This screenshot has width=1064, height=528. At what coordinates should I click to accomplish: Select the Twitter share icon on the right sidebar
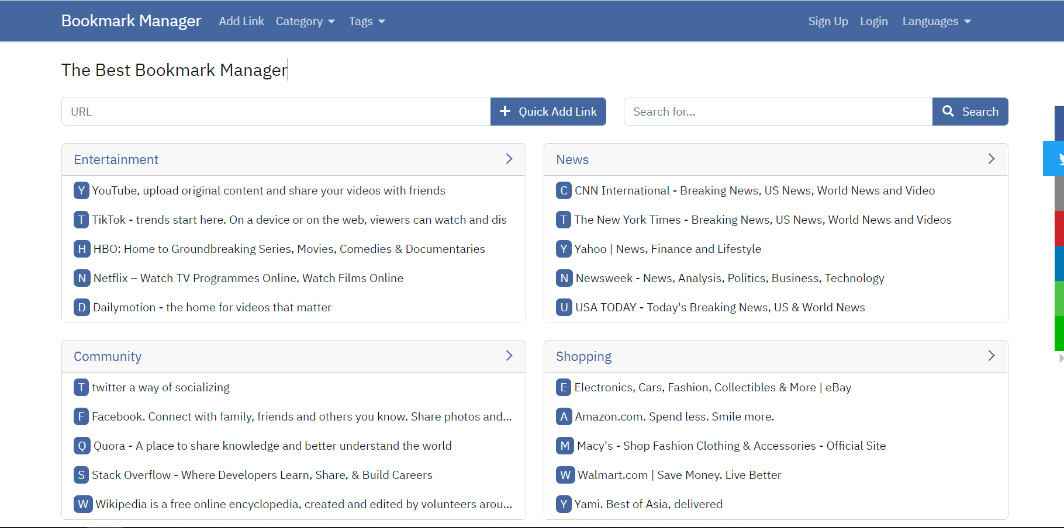[x=1057, y=158]
